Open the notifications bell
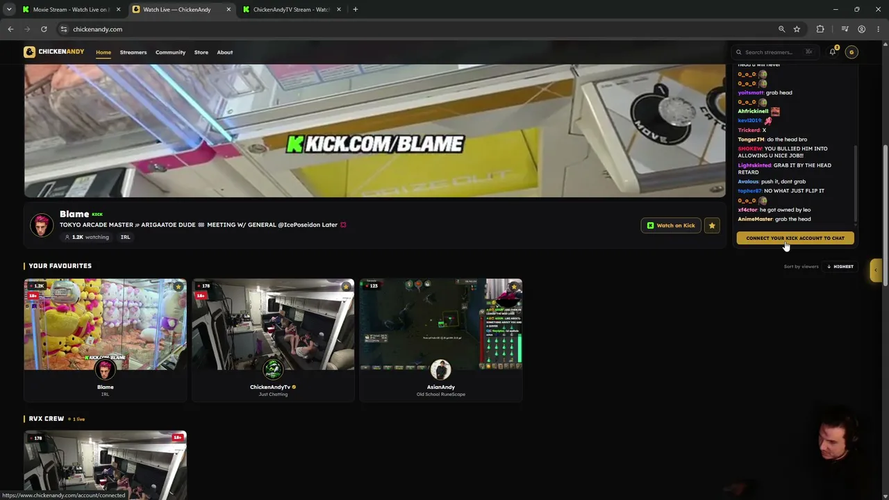 point(833,52)
